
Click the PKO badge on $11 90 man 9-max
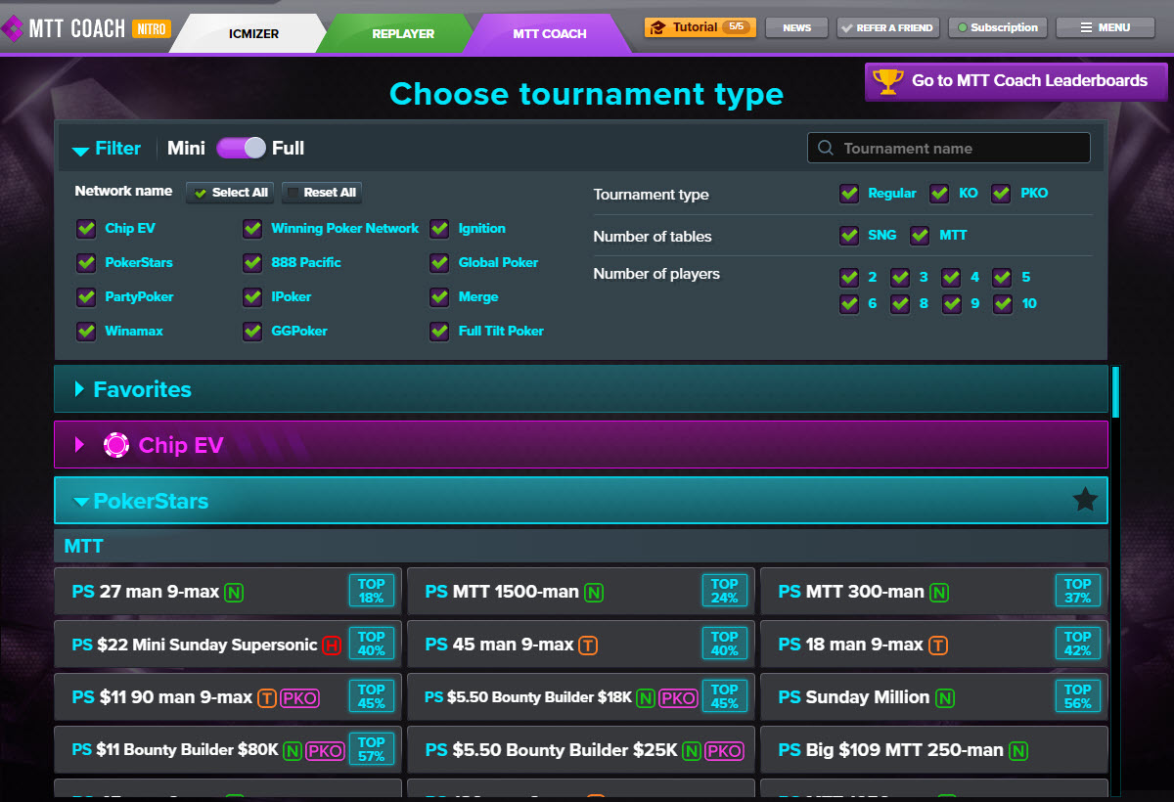(x=299, y=698)
